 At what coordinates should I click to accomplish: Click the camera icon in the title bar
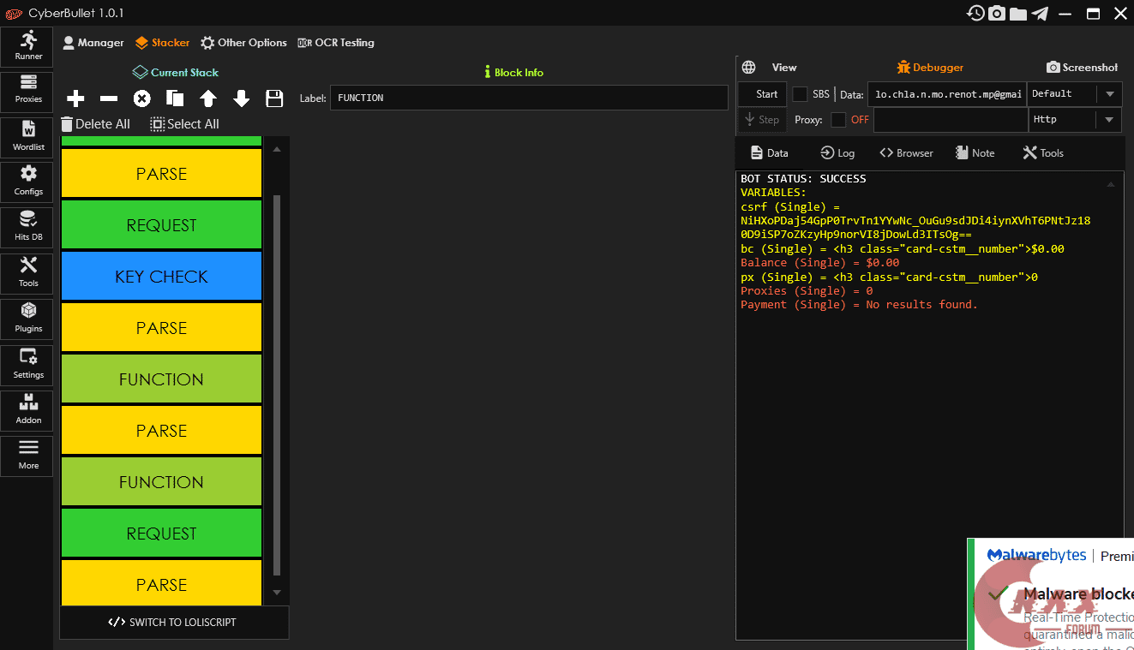[x=997, y=13]
